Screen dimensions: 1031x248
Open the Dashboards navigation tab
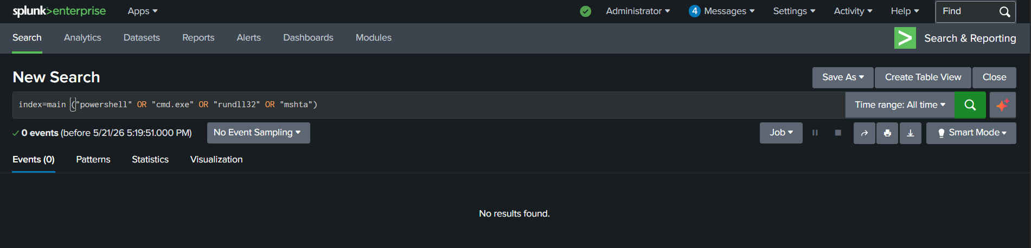pyautogui.click(x=308, y=37)
